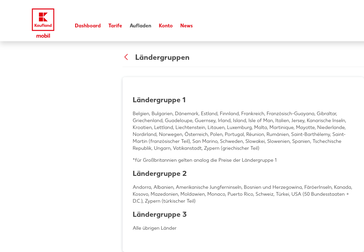Click the header area containing the navigation
The image size is (364, 252).
(x=182, y=20)
